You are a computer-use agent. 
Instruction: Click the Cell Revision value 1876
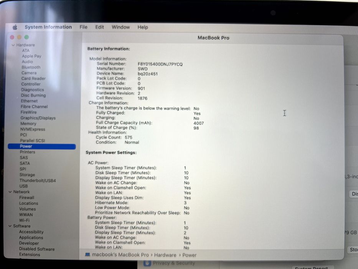point(142,98)
